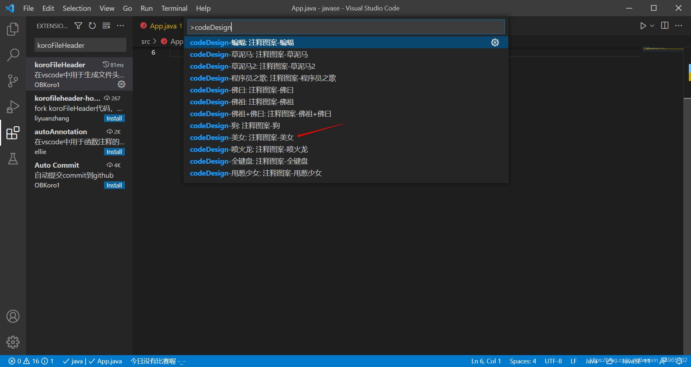Select codeDesign-草泥马 command
Viewport: 691px width, 367px height.
346,54
